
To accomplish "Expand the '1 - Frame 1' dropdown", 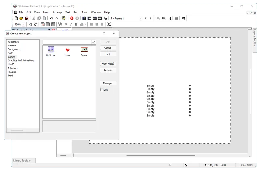I will [x=141, y=18].
